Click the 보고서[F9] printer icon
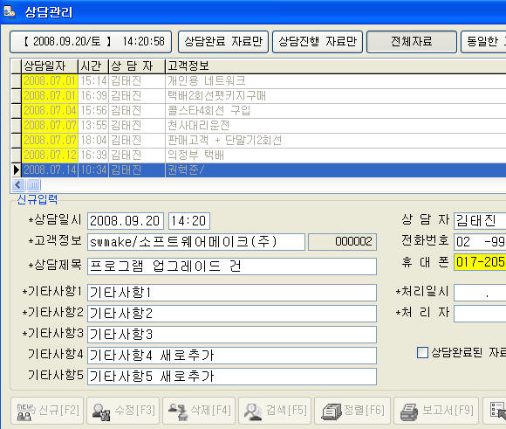Screen dimensions: 506x429 pos(409,412)
